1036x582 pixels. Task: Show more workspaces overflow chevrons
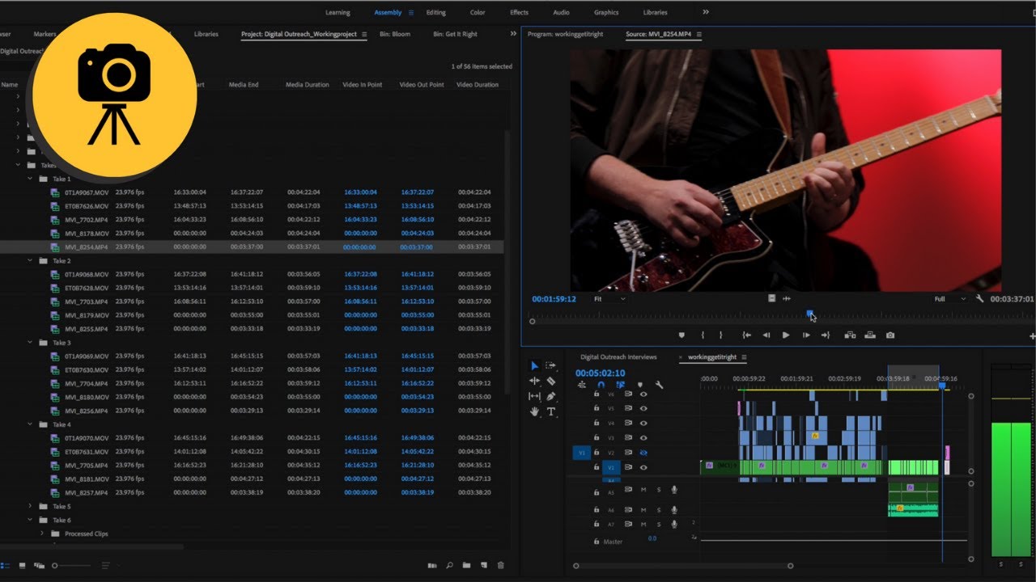coord(706,12)
